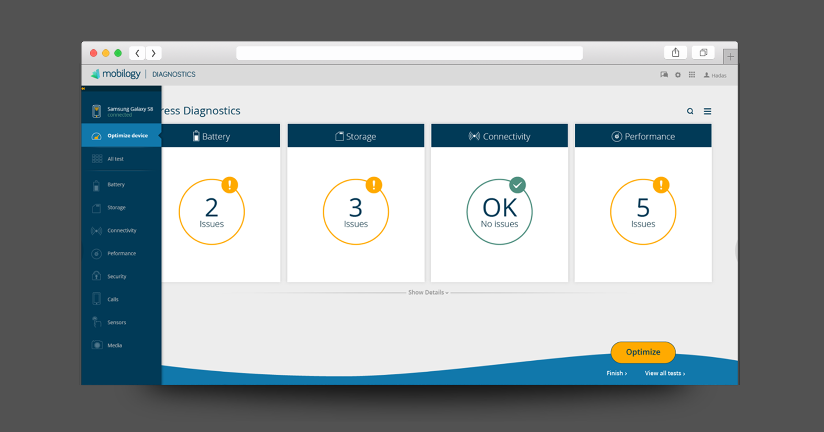Screen dimensions: 824x432
Task: Click the signal icon in Connectivity card header
Action: pyautogui.click(x=474, y=136)
